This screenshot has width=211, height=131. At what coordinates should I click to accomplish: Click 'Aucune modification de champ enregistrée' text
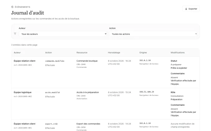(x=182, y=125)
